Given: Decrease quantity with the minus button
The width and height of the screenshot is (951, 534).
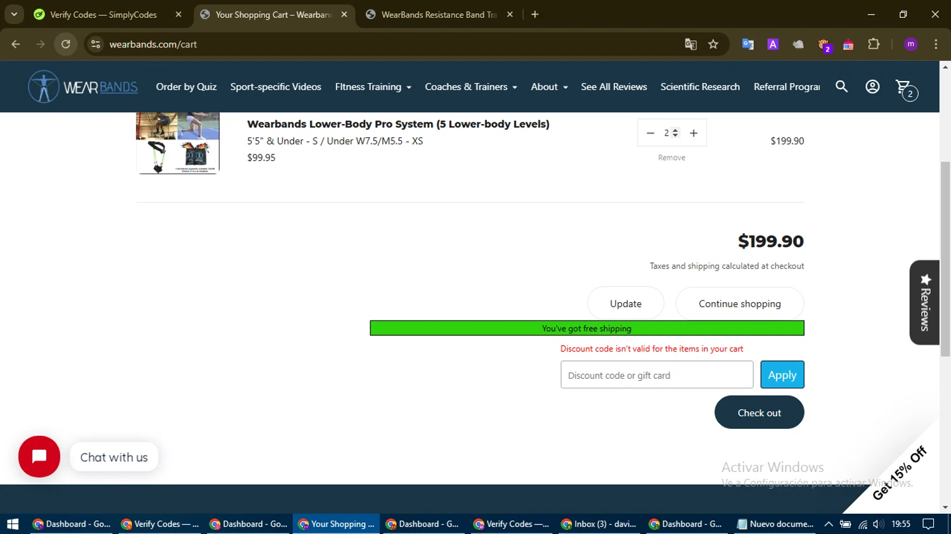Looking at the screenshot, I should click(650, 133).
